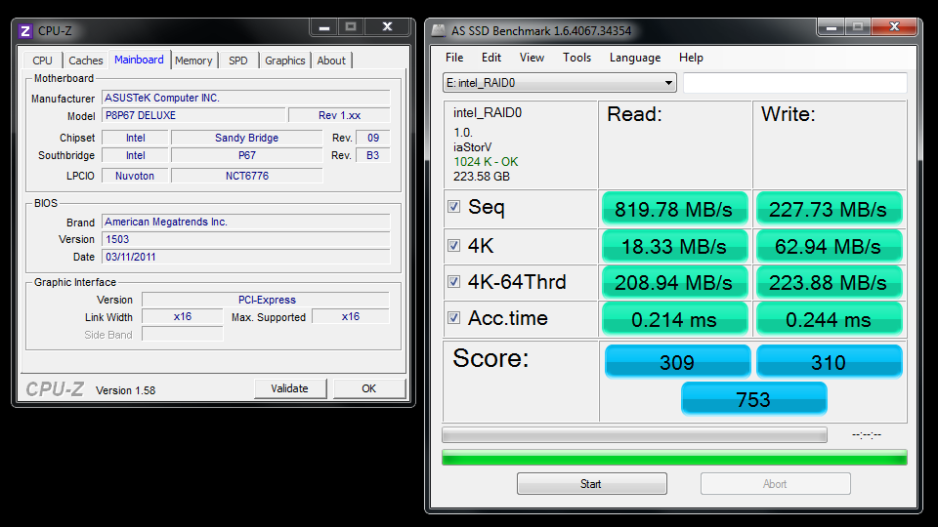Viewport: 938px width, 527px height.
Task: Click the 4K write result 62.94 MB/s
Action: coord(829,246)
